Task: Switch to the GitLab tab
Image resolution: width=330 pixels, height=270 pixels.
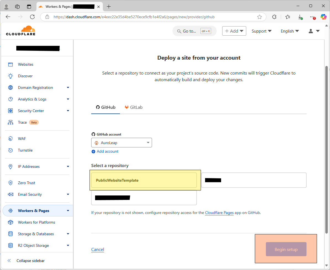Action: click(133, 107)
